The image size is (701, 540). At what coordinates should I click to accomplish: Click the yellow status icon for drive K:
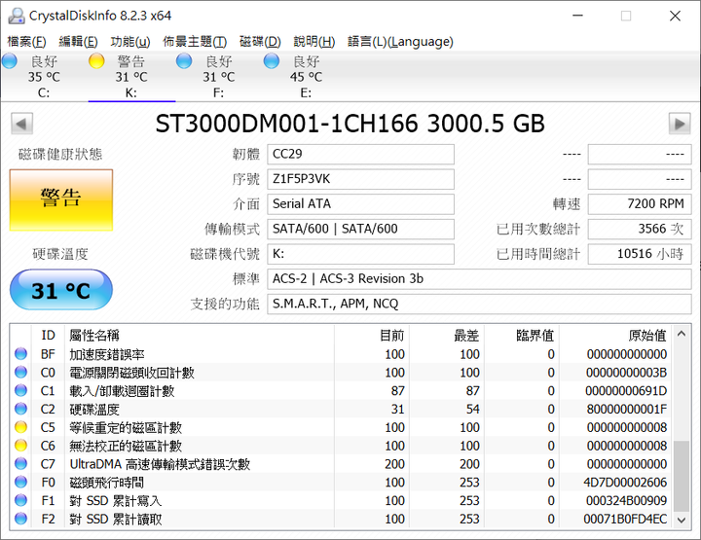pos(96,60)
